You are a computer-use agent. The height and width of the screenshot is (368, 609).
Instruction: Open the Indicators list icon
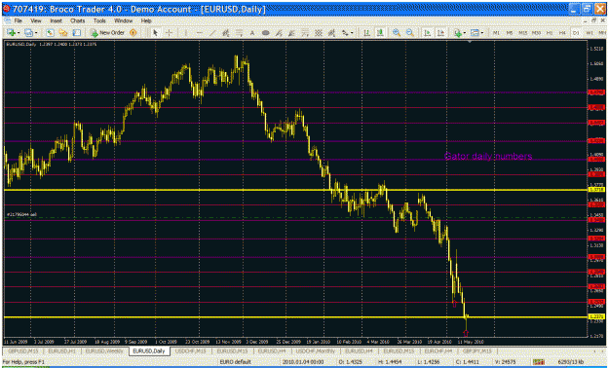tap(458, 33)
